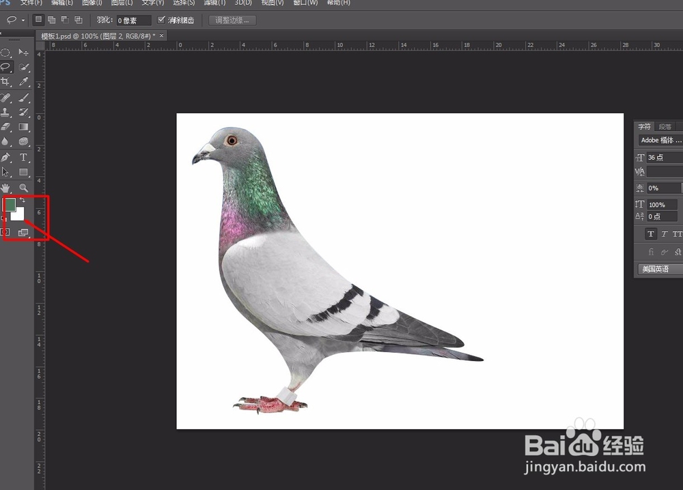
Task: Select the Clone Stamp tool
Action: pos(5,112)
